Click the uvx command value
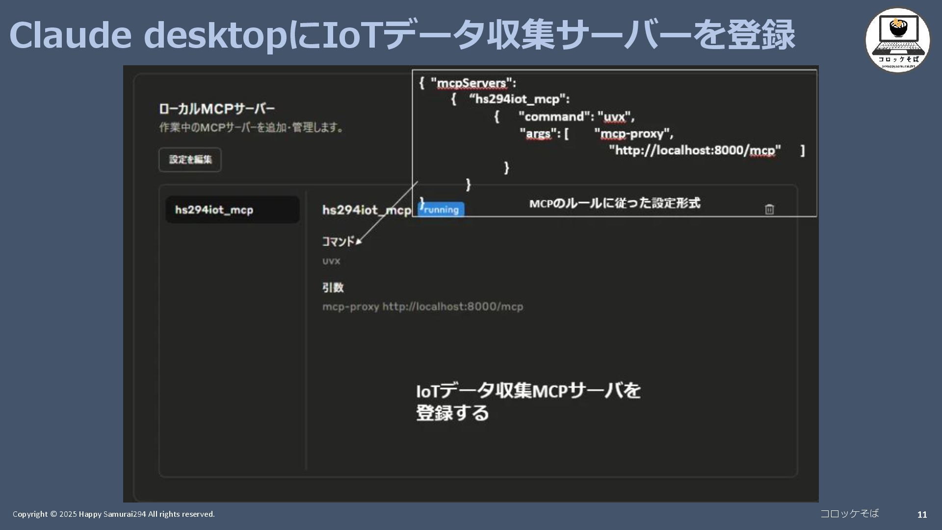Image resolution: width=942 pixels, height=530 pixels. [331, 261]
